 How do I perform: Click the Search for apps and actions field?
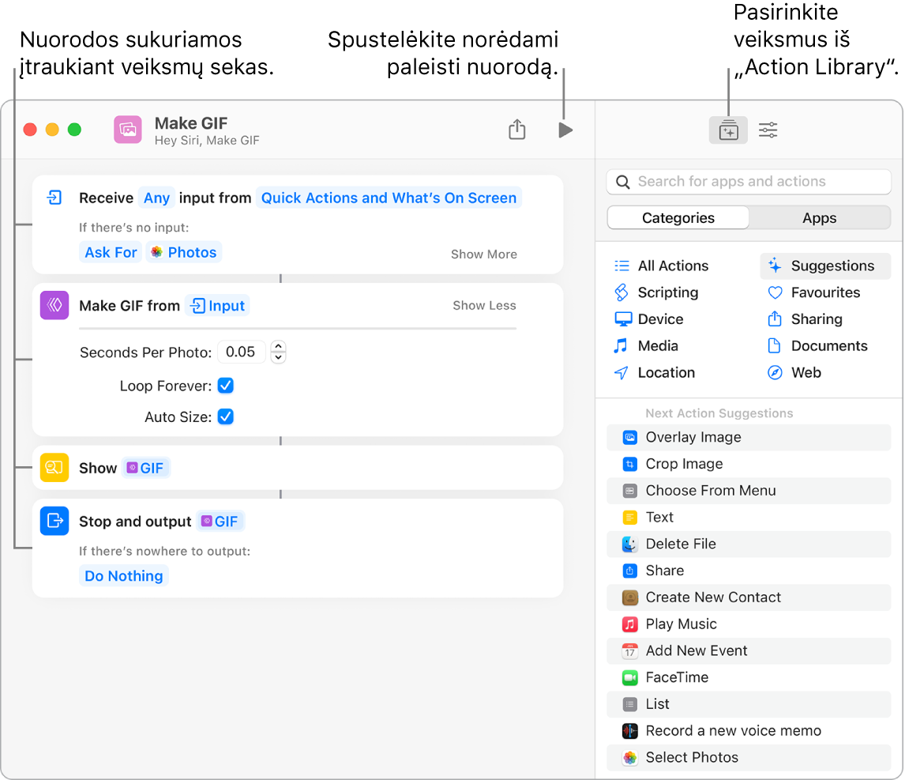[x=748, y=182]
